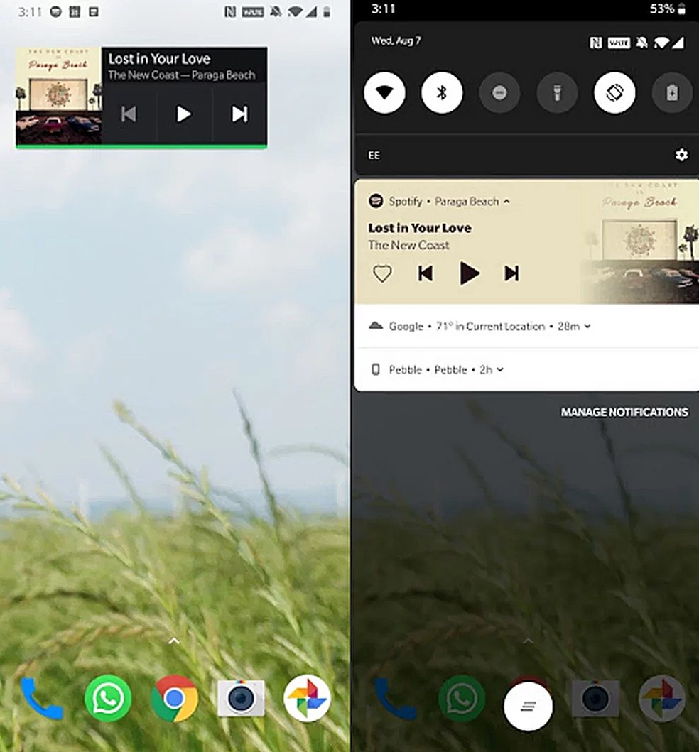This screenshot has height=752, width=699.
Task: Skip to next track on home widget
Action: pyautogui.click(x=239, y=114)
